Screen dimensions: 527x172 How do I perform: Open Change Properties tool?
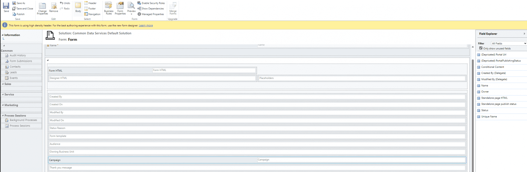pos(42,8)
